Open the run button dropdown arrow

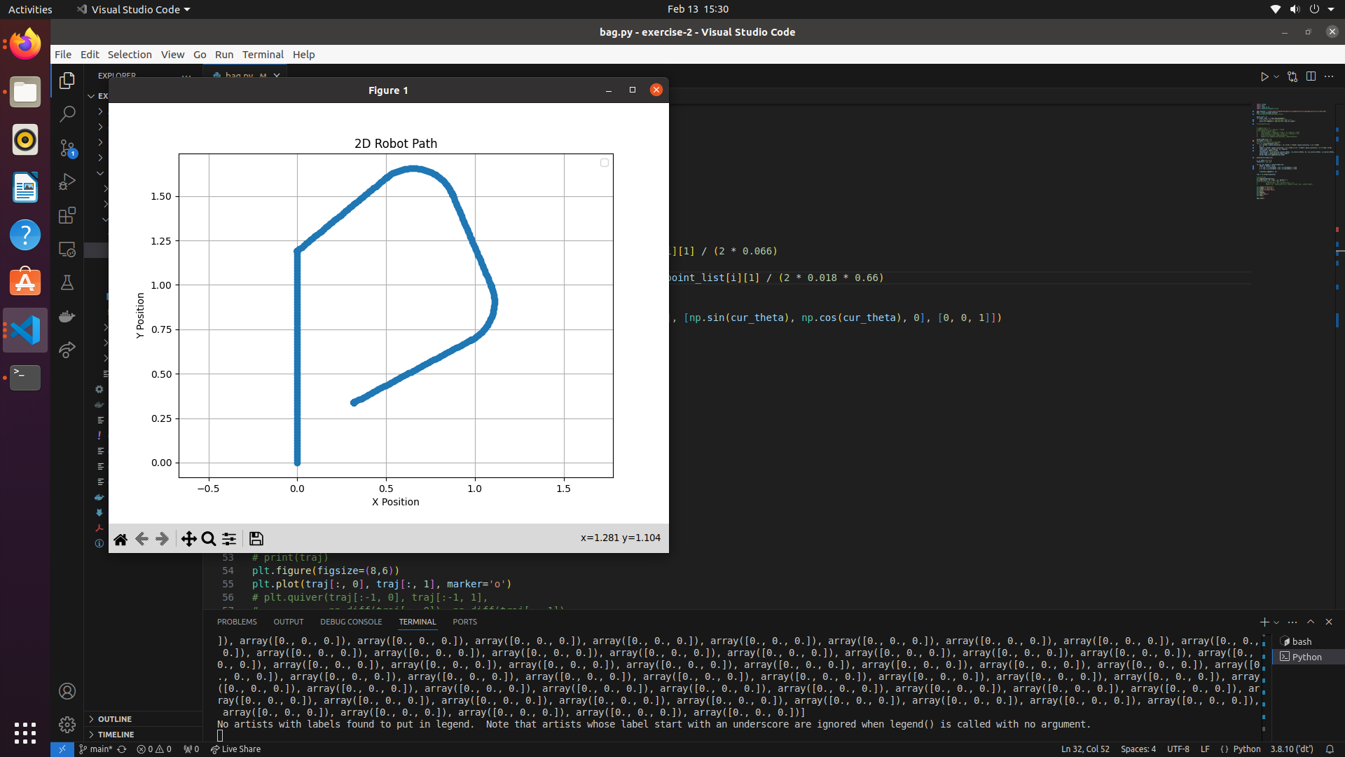tap(1276, 76)
